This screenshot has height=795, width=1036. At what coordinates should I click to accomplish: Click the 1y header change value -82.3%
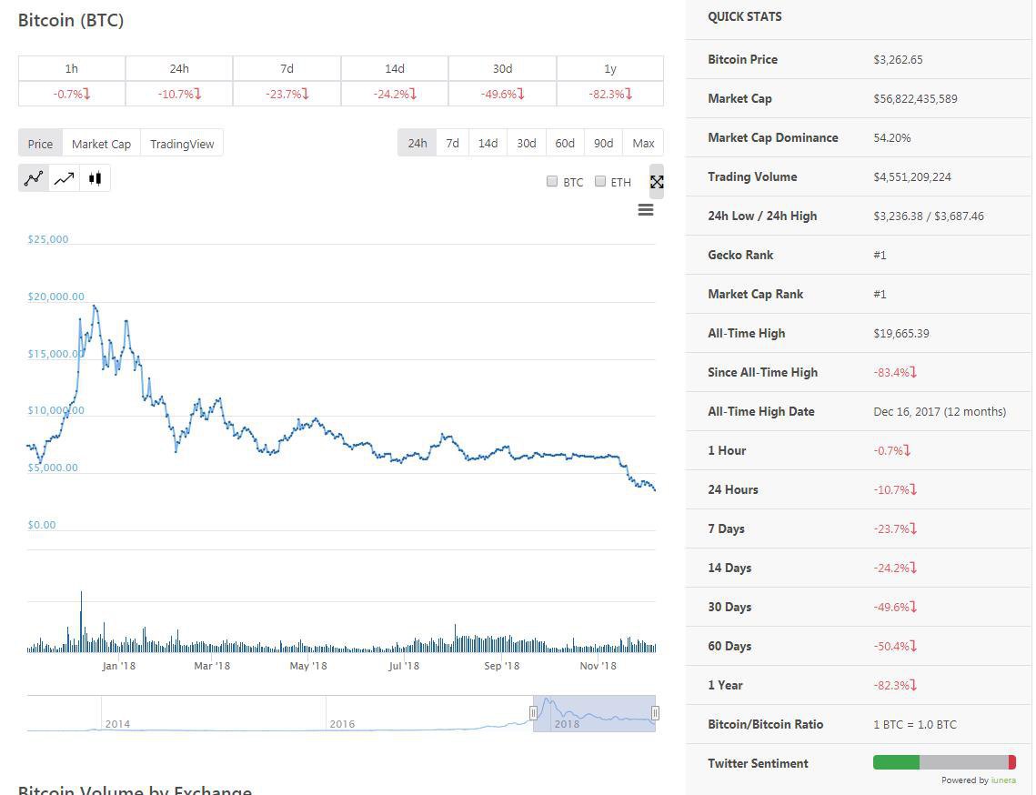click(610, 94)
